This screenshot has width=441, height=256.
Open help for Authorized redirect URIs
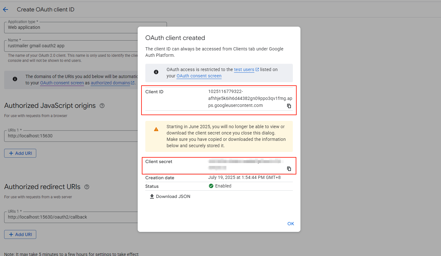[x=87, y=187]
